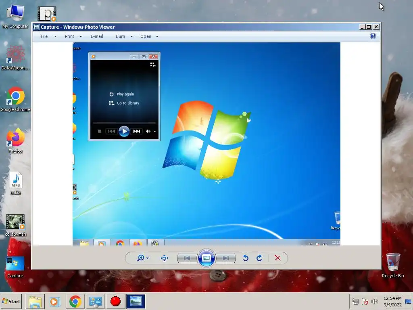This screenshot has height=310, width=413.
Task: Click the show desktop icon in tray
Action: pos(408,301)
